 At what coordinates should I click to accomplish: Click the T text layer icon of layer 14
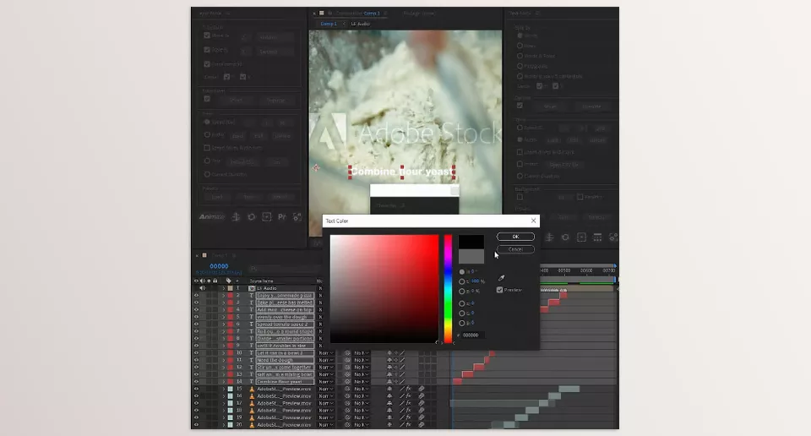tap(252, 382)
